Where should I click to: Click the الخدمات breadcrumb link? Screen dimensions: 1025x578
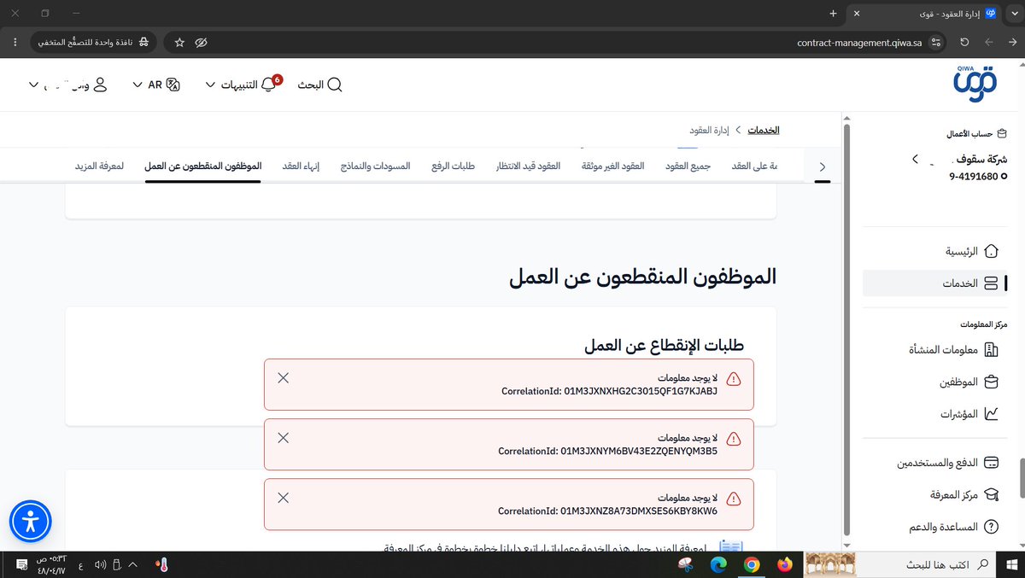(x=764, y=130)
